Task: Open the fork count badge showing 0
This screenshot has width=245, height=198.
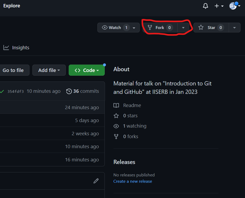Action: point(169,28)
